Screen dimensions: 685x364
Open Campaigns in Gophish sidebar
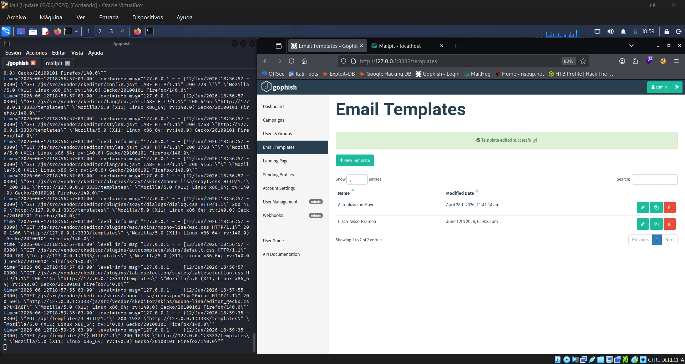(x=274, y=120)
